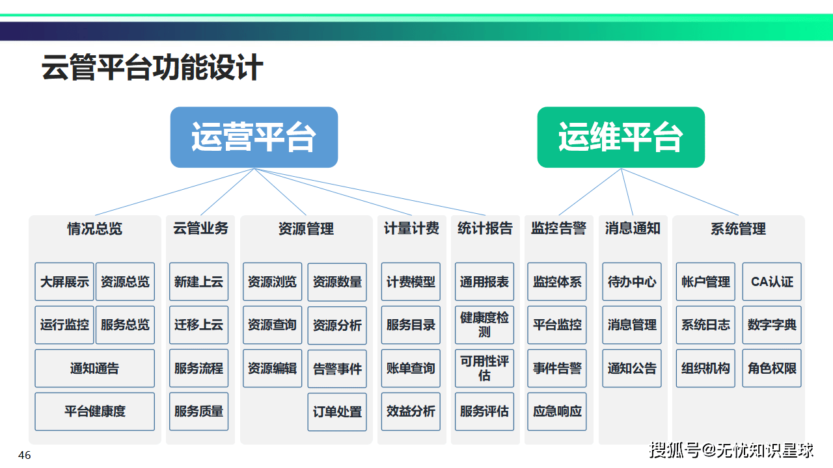Pick the 账单查询 box

coord(411,369)
